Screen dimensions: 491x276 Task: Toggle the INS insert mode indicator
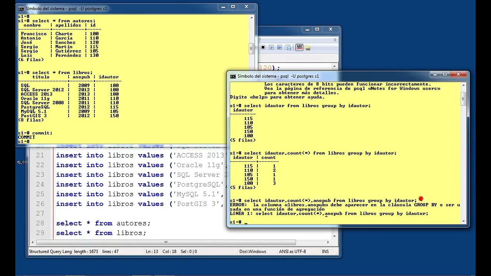[325, 251]
